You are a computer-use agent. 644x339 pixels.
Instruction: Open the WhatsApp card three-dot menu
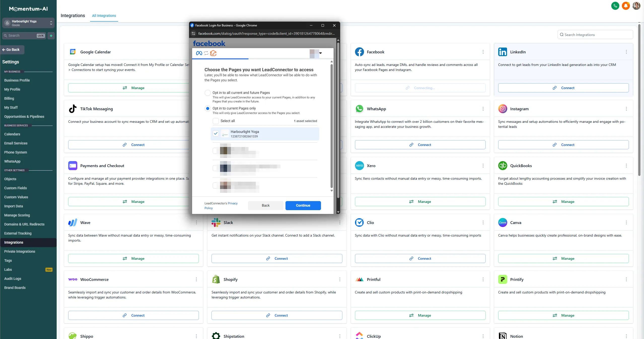483,109
